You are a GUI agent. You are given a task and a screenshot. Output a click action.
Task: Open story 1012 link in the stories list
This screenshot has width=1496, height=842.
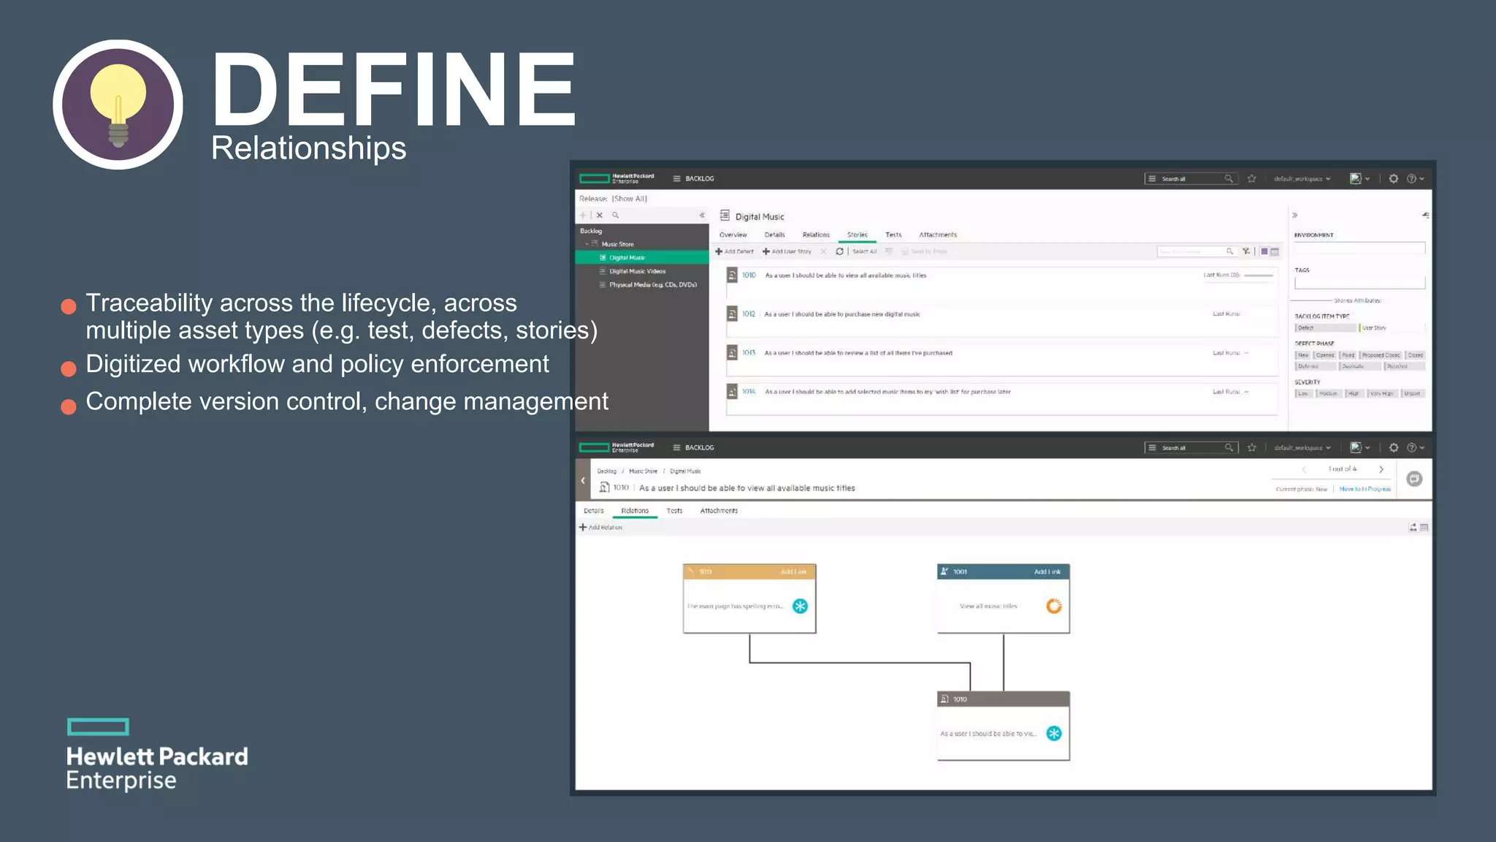(x=749, y=314)
